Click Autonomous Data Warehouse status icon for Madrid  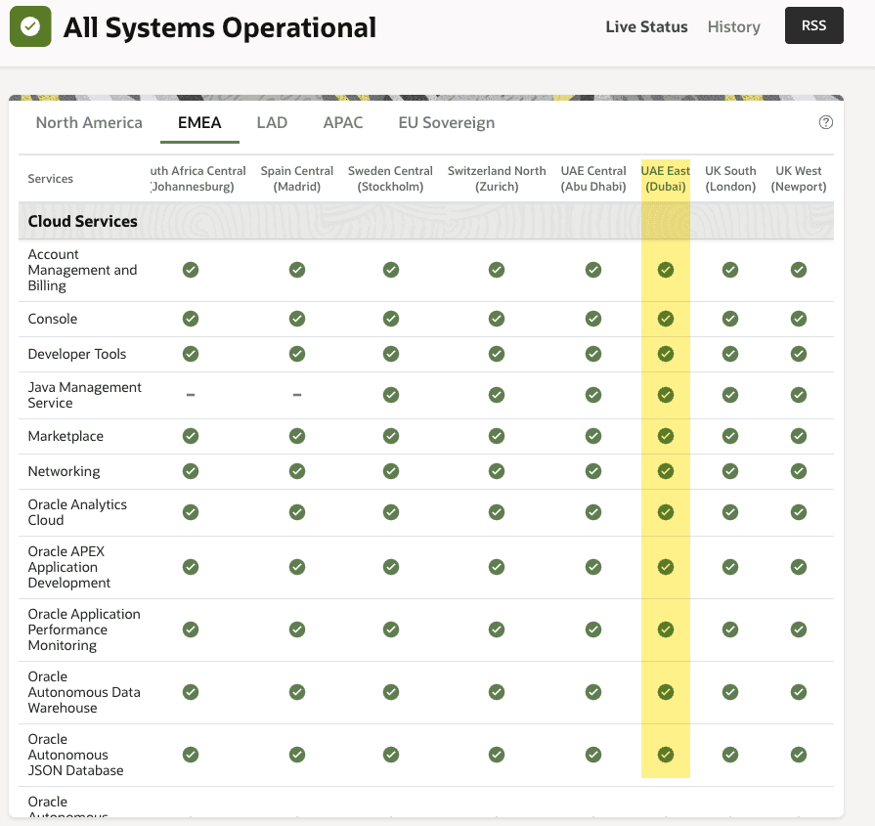[297, 692]
